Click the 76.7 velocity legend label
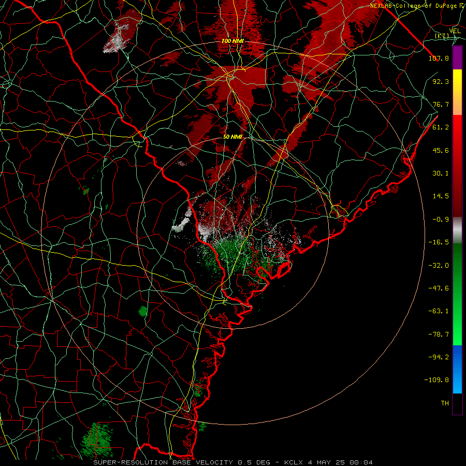This screenshot has height=466, width=466. point(441,104)
